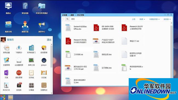Click the start menu scroll down arrow
The width and height of the screenshot is (178, 100).
pos(51,93)
